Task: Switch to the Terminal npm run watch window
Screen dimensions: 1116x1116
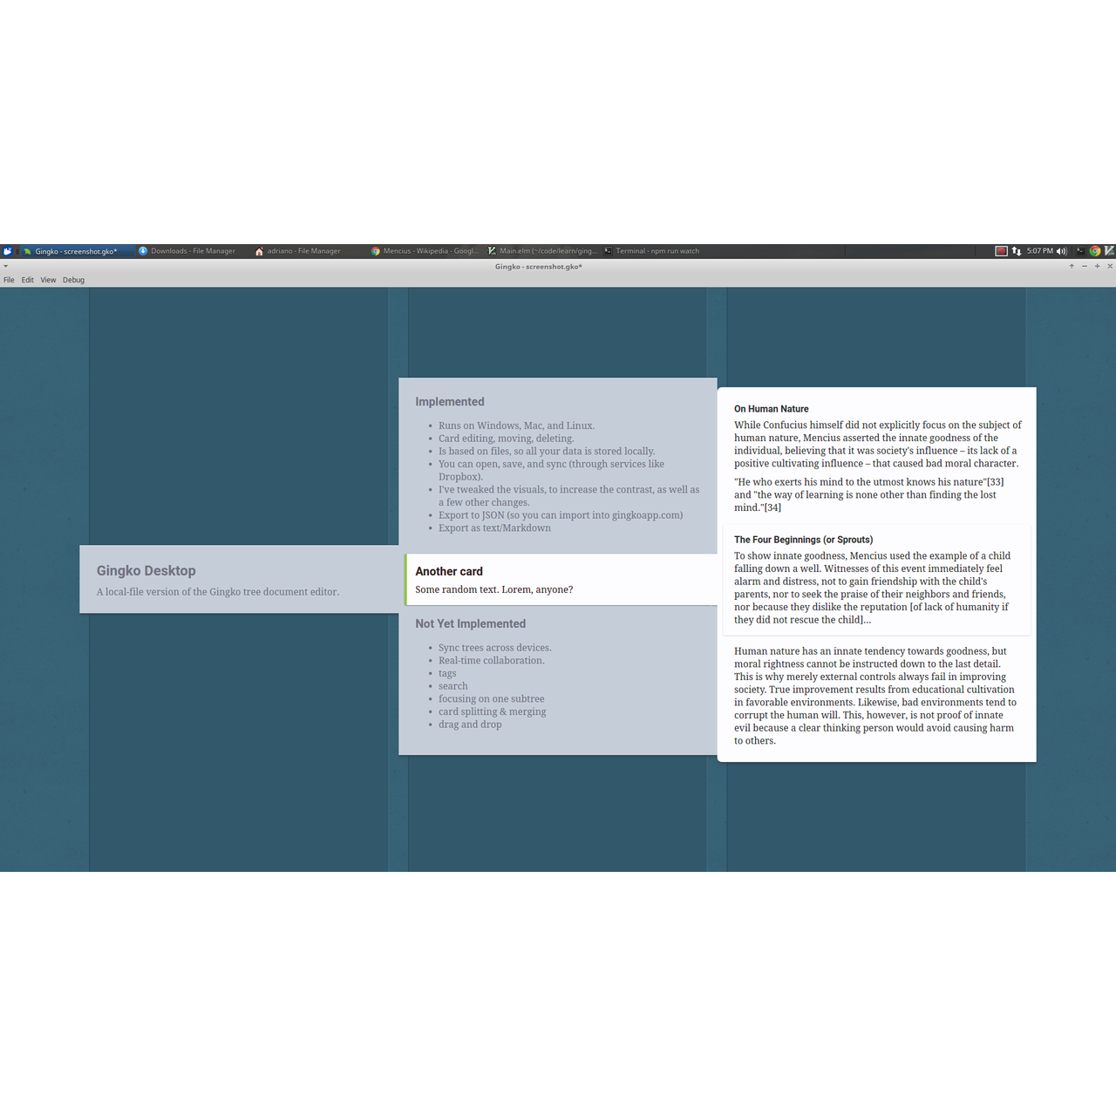Action: coord(654,251)
